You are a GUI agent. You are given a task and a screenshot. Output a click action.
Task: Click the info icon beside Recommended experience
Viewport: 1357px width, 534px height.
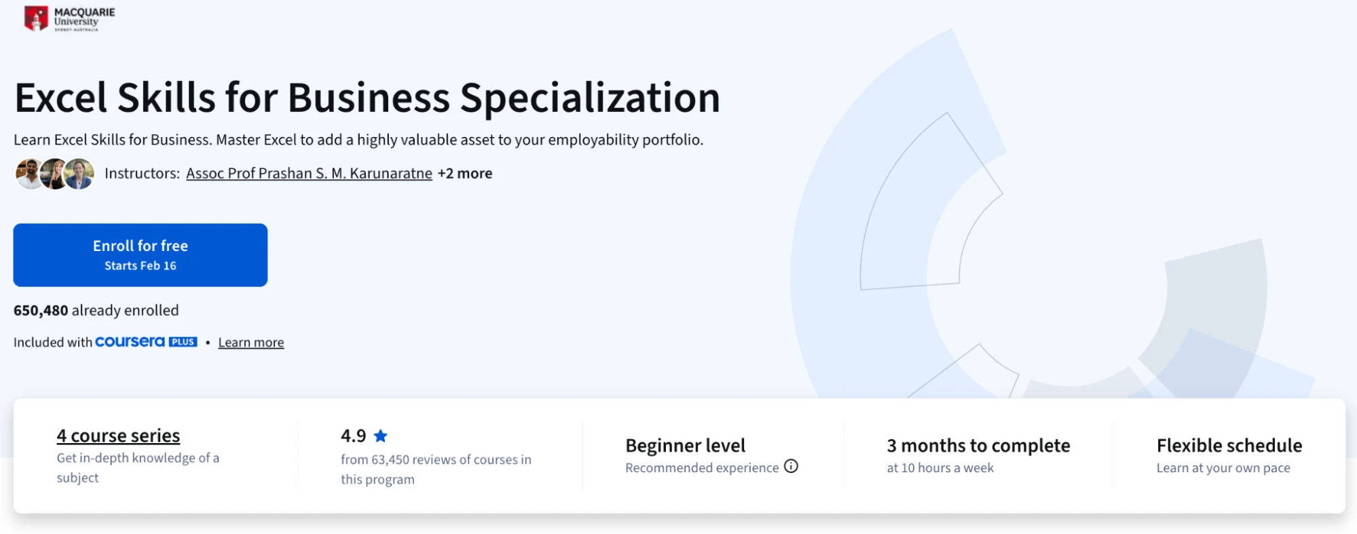(x=792, y=467)
